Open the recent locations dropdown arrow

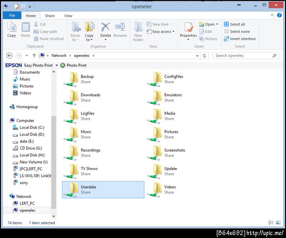pyautogui.click(x=27, y=55)
